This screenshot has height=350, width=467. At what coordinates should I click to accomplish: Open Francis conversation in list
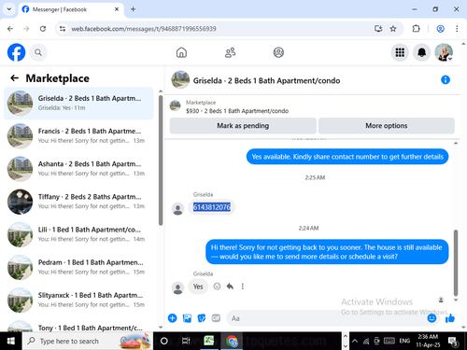coord(78,136)
